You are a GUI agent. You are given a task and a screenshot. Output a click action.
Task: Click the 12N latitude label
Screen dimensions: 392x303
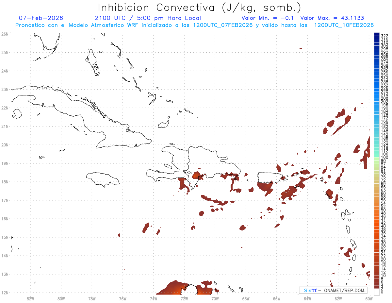coord(5,293)
